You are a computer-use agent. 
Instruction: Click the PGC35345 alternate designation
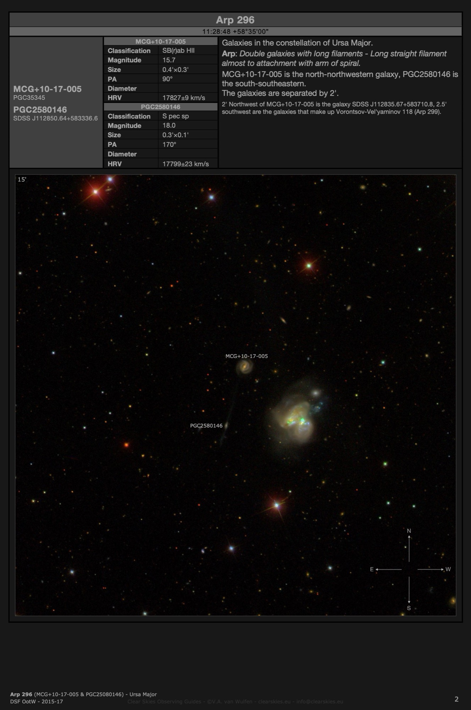(29, 98)
